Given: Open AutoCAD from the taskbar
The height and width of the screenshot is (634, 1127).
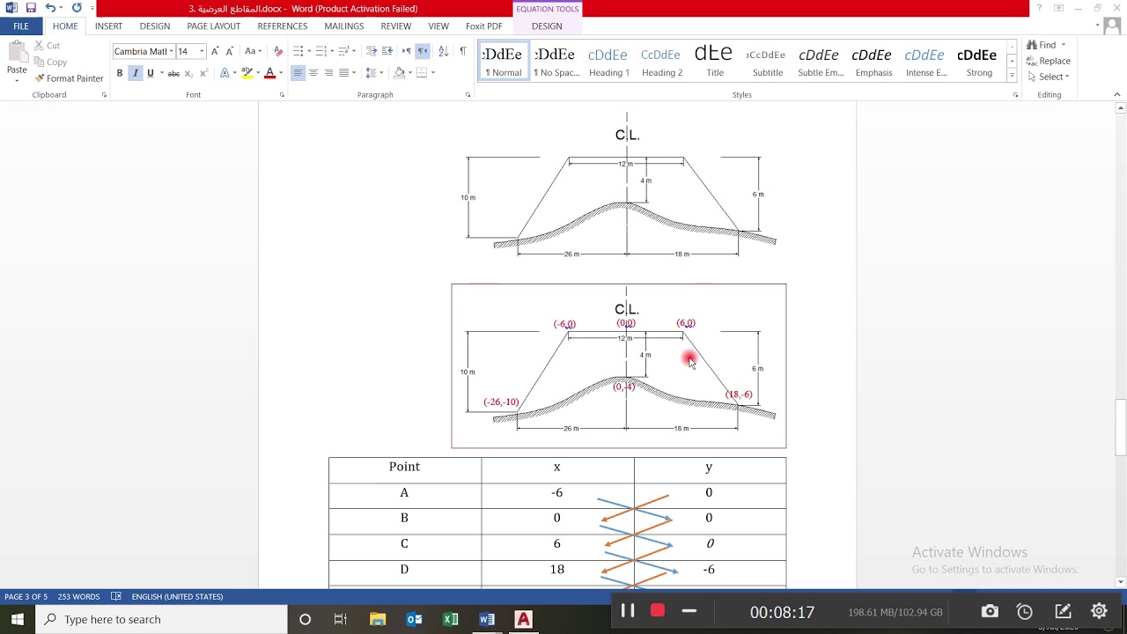Looking at the screenshot, I should click(x=523, y=619).
